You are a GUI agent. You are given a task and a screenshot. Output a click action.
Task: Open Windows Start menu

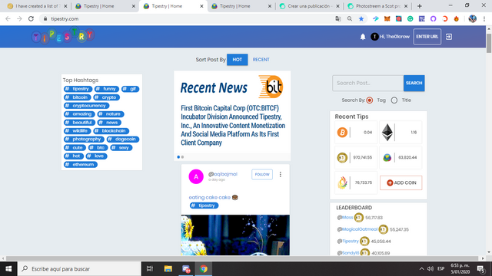tap(8, 269)
